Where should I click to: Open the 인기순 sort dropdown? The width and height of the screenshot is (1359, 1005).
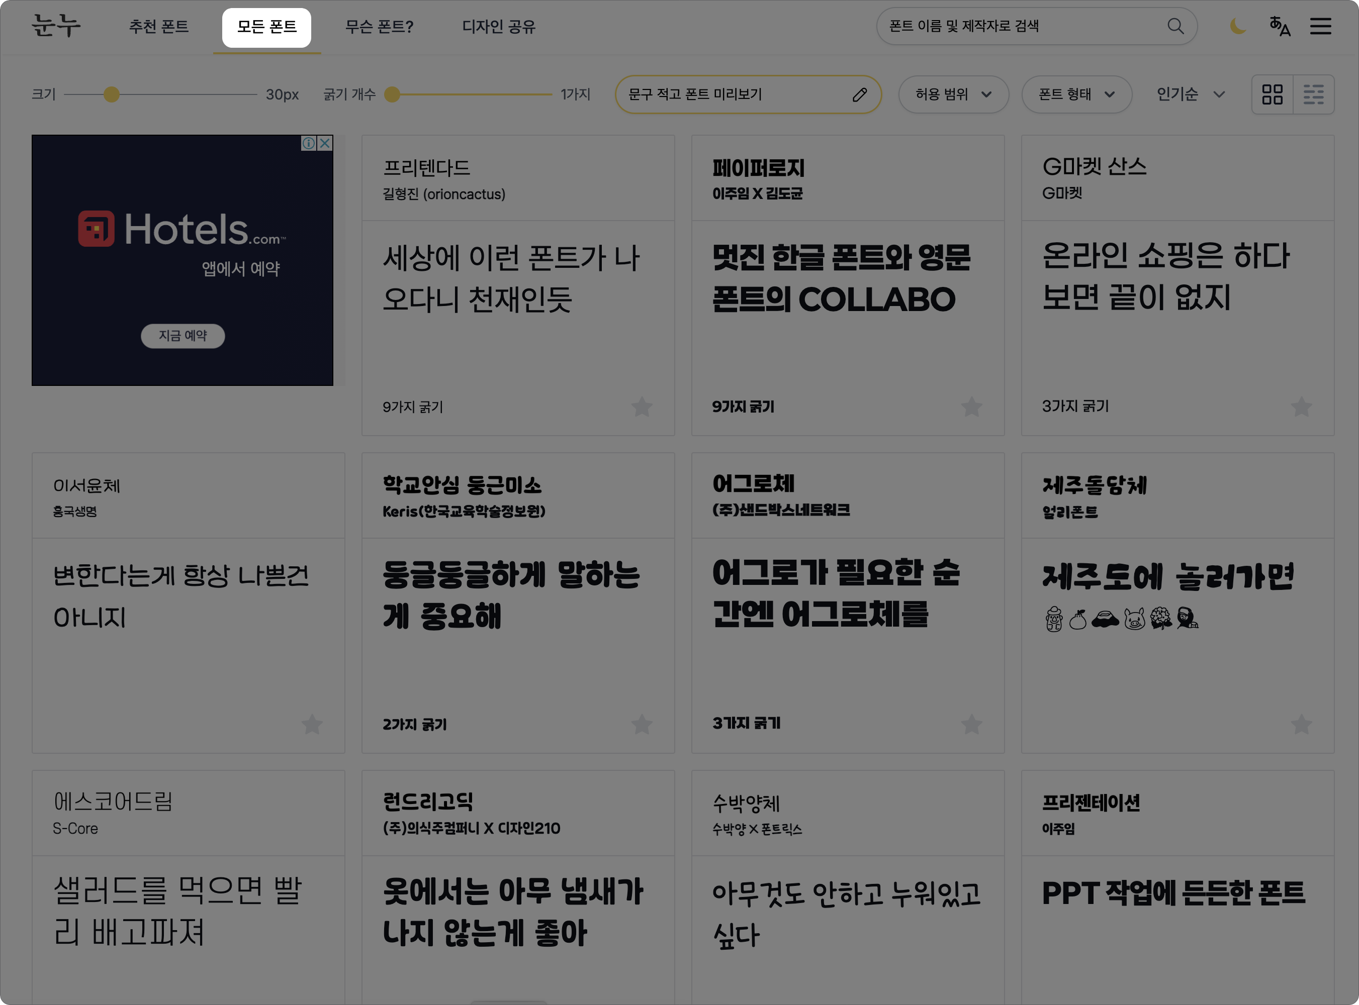pos(1191,94)
